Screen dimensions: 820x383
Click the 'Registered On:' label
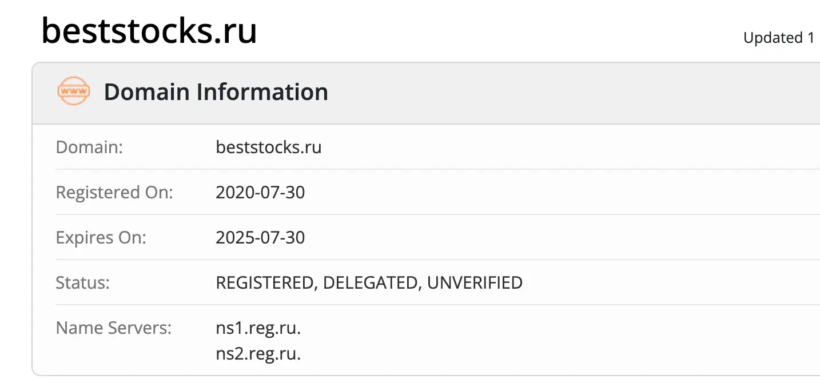114,192
